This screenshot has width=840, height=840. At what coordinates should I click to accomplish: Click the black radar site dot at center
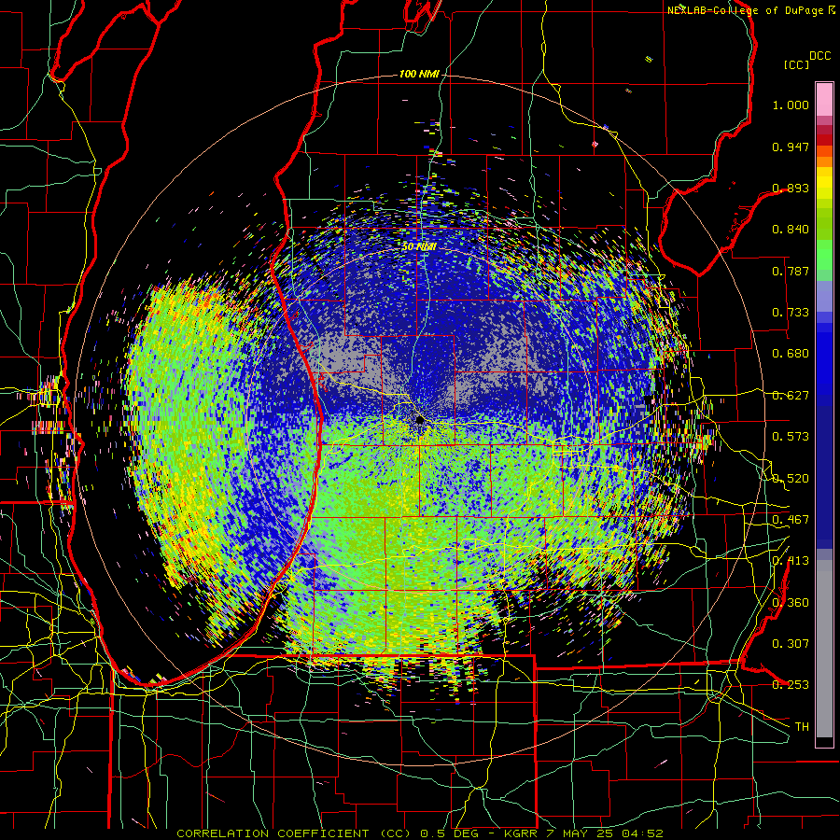[x=420, y=420]
